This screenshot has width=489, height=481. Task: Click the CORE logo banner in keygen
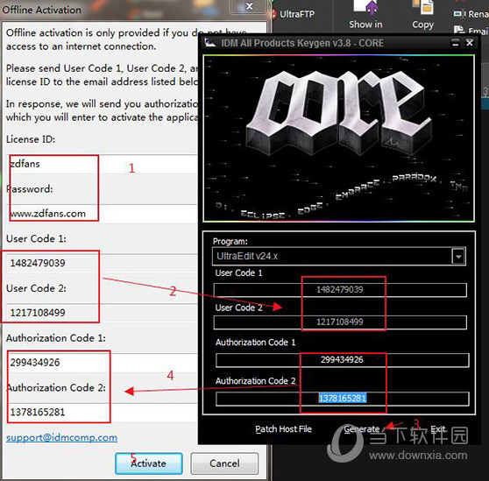tap(338, 138)
